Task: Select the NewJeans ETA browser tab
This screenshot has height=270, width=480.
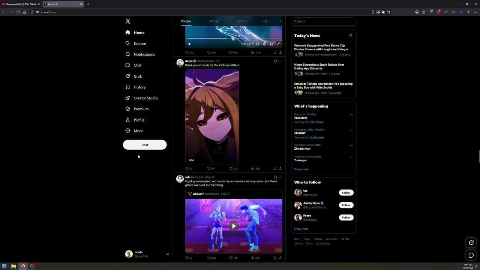Action: [x=21, y=4]
